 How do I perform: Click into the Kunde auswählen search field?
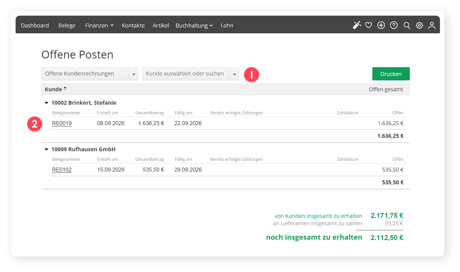(x=185, y=74)
